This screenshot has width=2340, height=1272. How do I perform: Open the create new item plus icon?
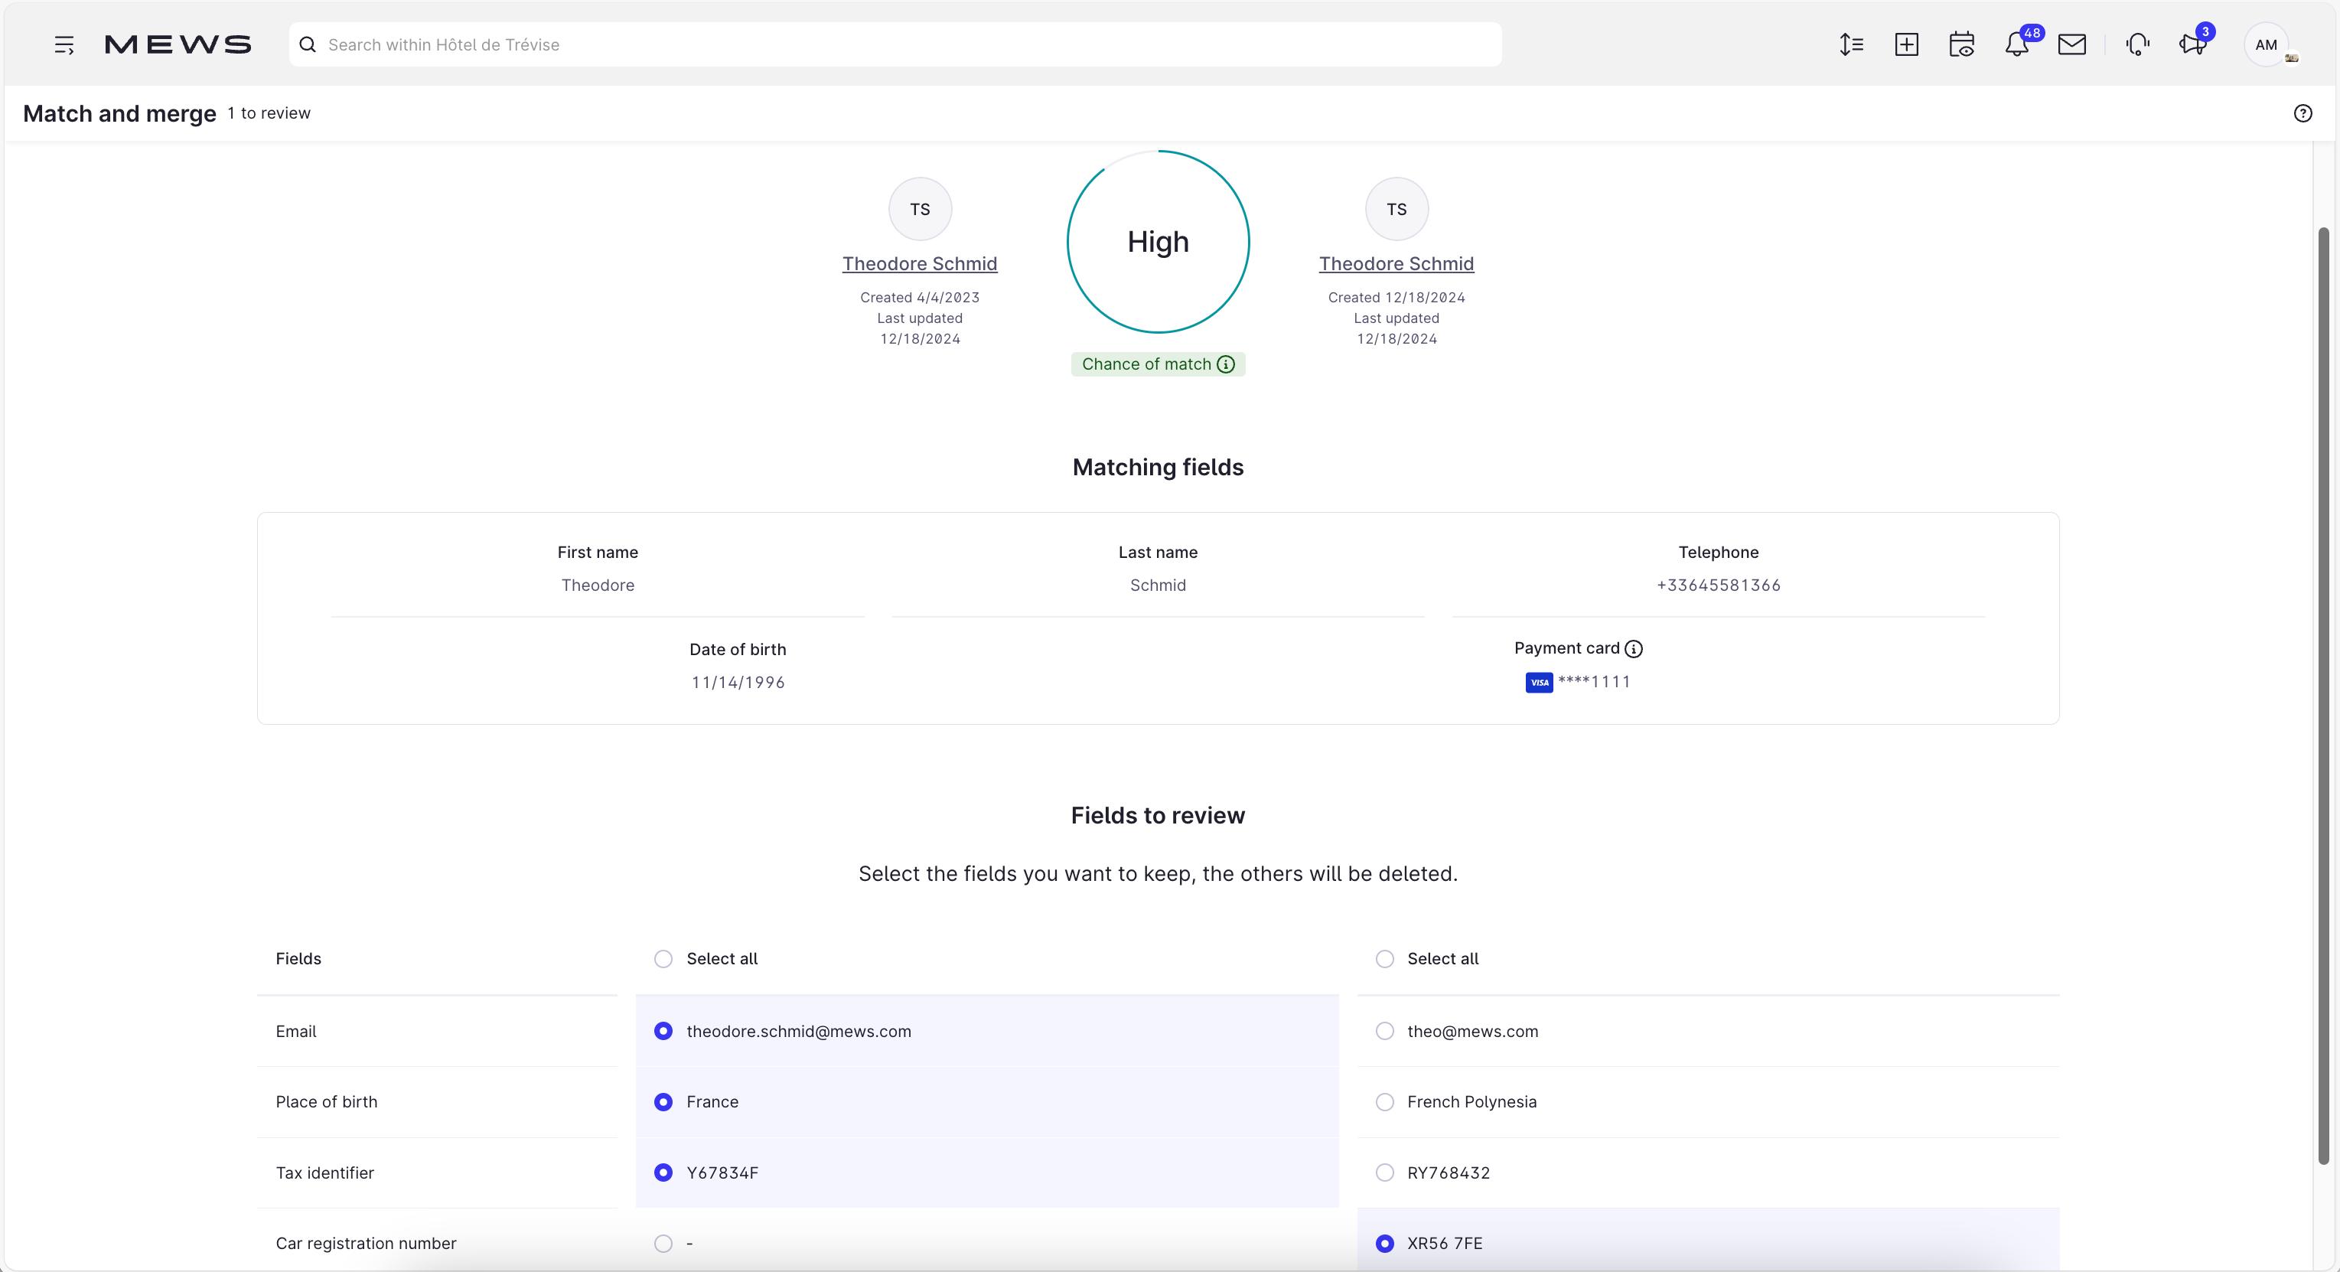1908,44
